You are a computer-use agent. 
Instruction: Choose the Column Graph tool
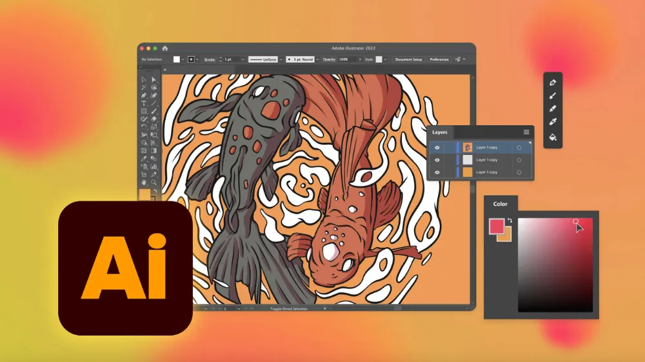pyautogui.click(x=154, y=166)
